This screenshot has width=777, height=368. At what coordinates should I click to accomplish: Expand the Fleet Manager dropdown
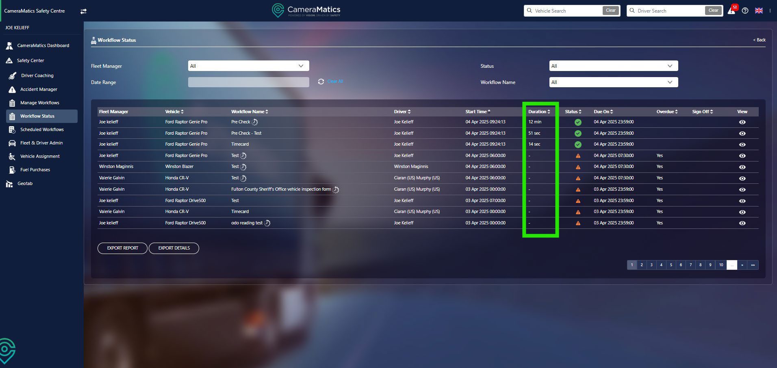(248, 66)
